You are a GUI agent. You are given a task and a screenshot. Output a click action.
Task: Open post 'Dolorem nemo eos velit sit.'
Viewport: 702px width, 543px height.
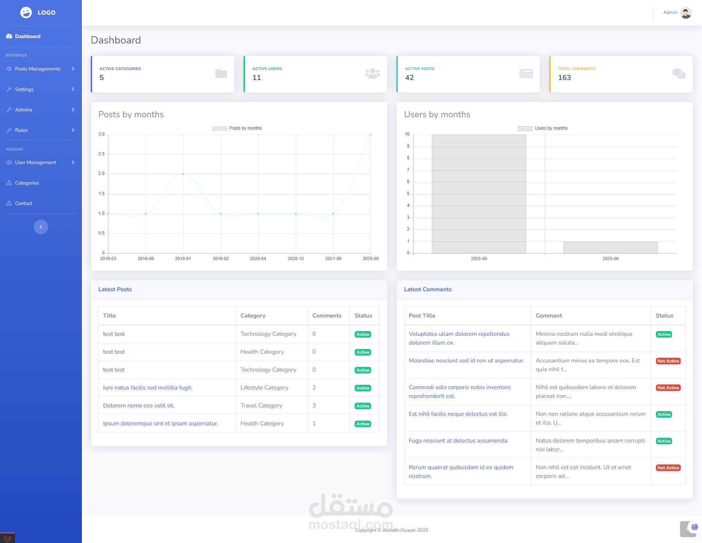[x=139, y=406]
